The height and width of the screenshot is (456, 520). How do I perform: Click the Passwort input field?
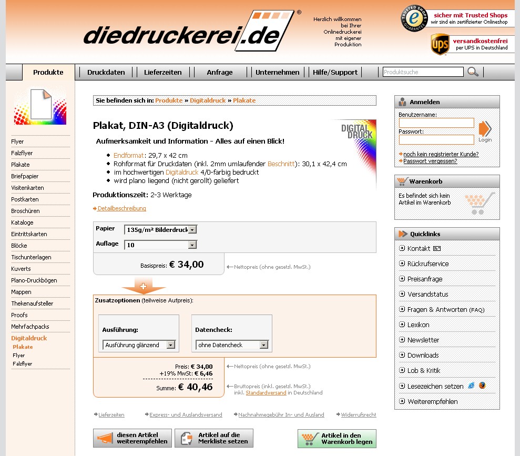(x=436, y=139)
